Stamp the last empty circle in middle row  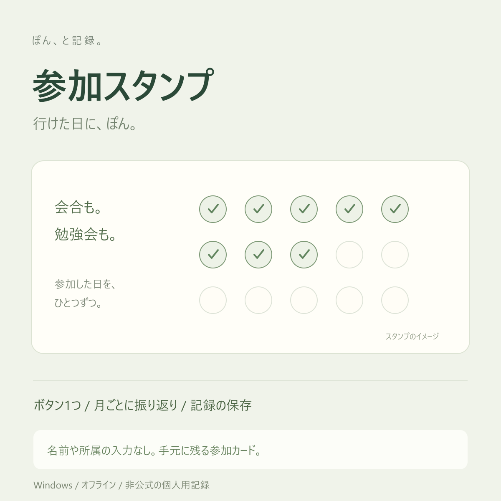395,255
